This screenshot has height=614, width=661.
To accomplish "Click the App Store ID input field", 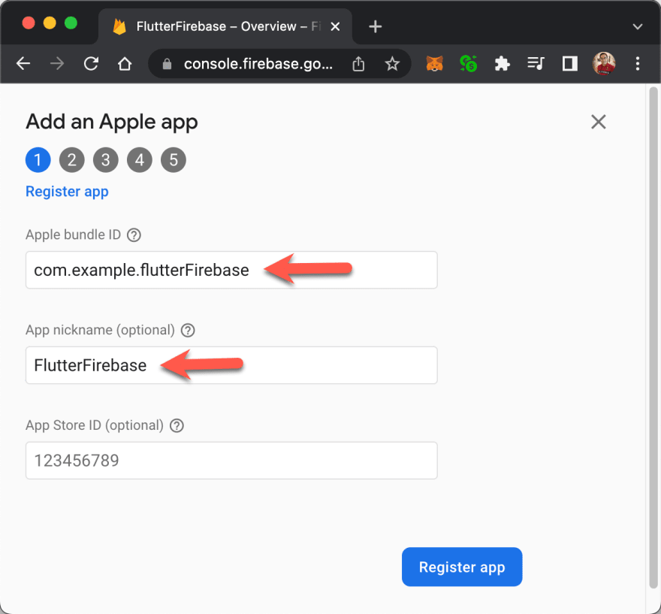I will (x=231, y=461).
